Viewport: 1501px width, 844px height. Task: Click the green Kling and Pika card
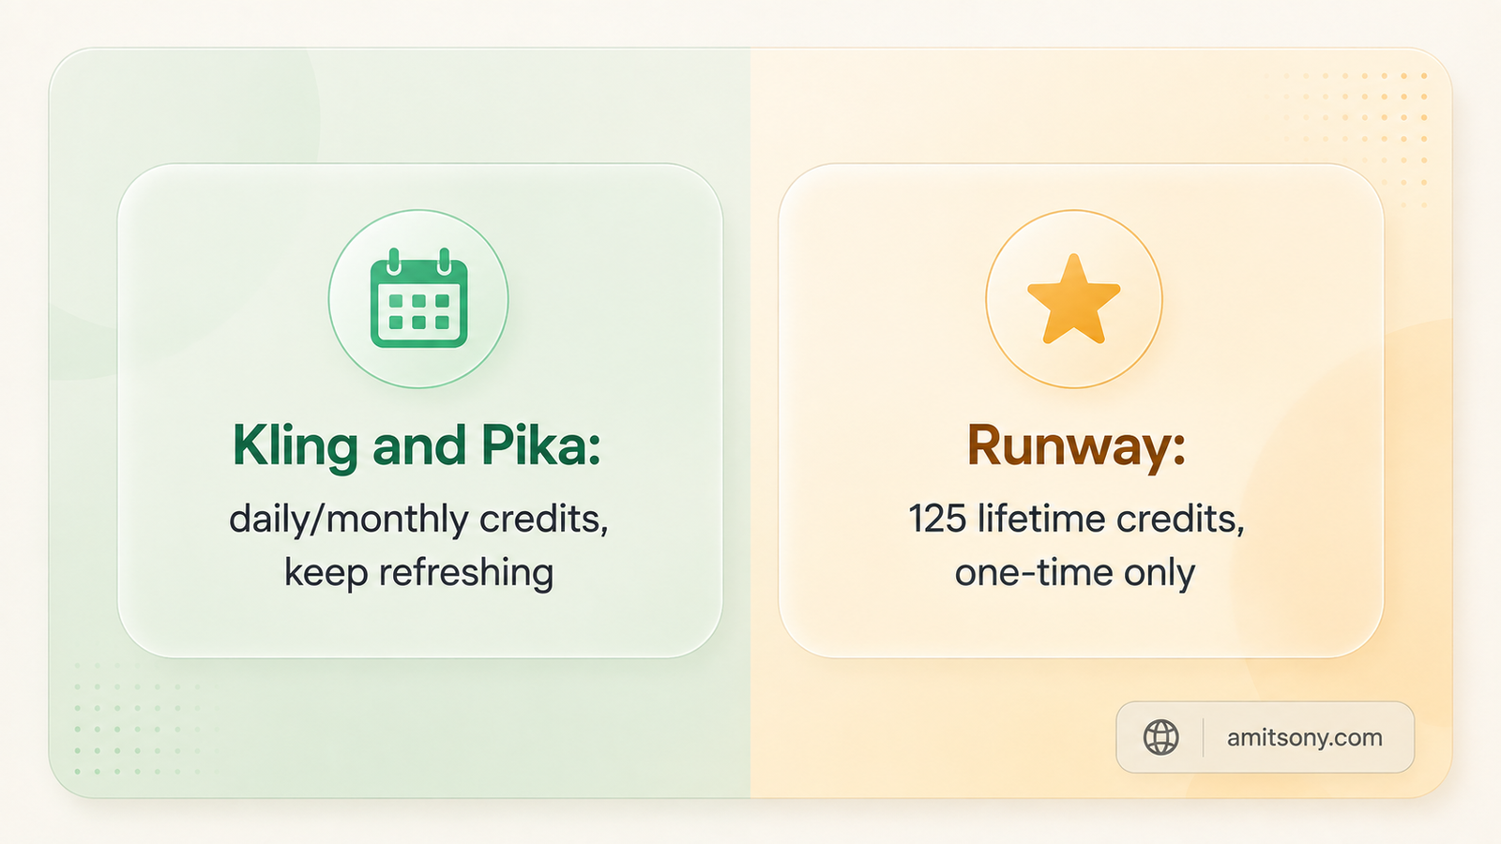(419, 411)
